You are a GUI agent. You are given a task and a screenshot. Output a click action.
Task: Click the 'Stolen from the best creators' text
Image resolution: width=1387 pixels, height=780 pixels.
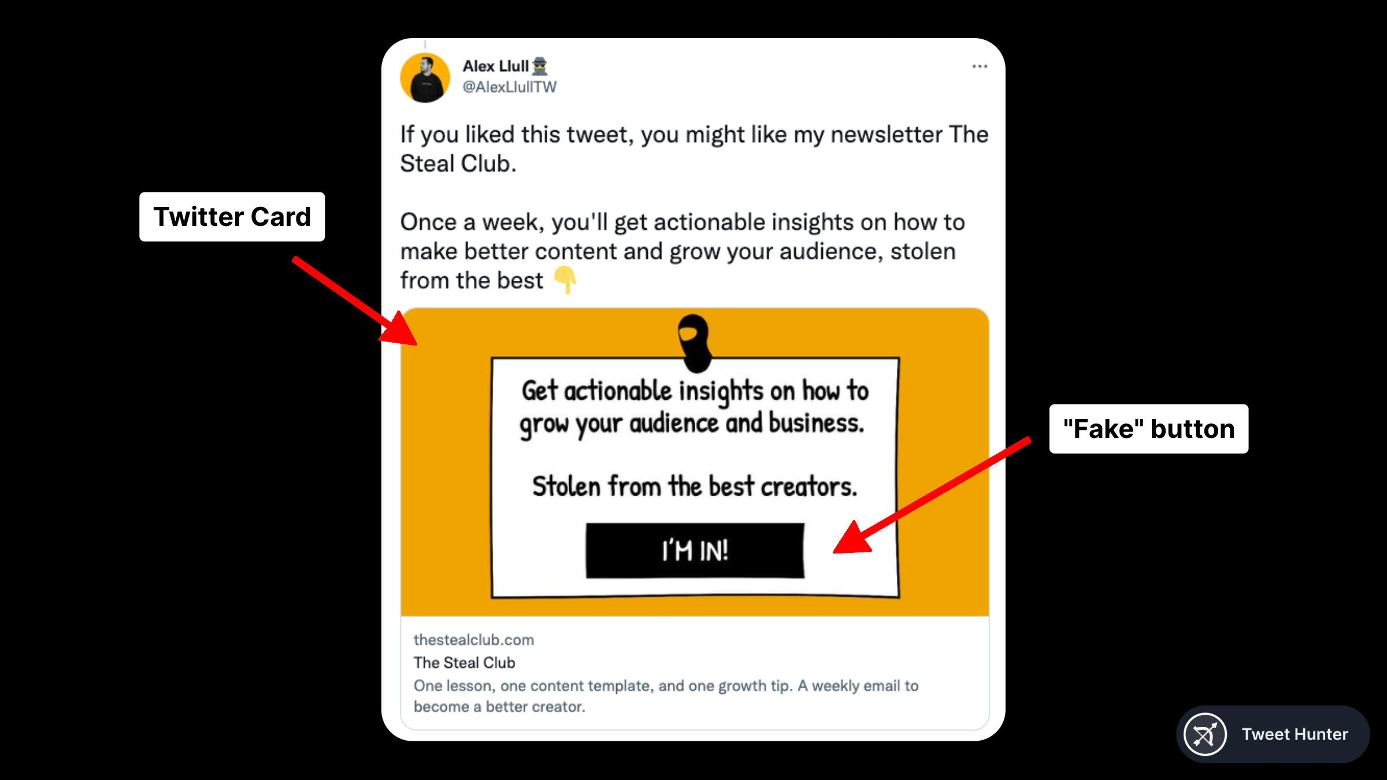click(x=695, y=486)
